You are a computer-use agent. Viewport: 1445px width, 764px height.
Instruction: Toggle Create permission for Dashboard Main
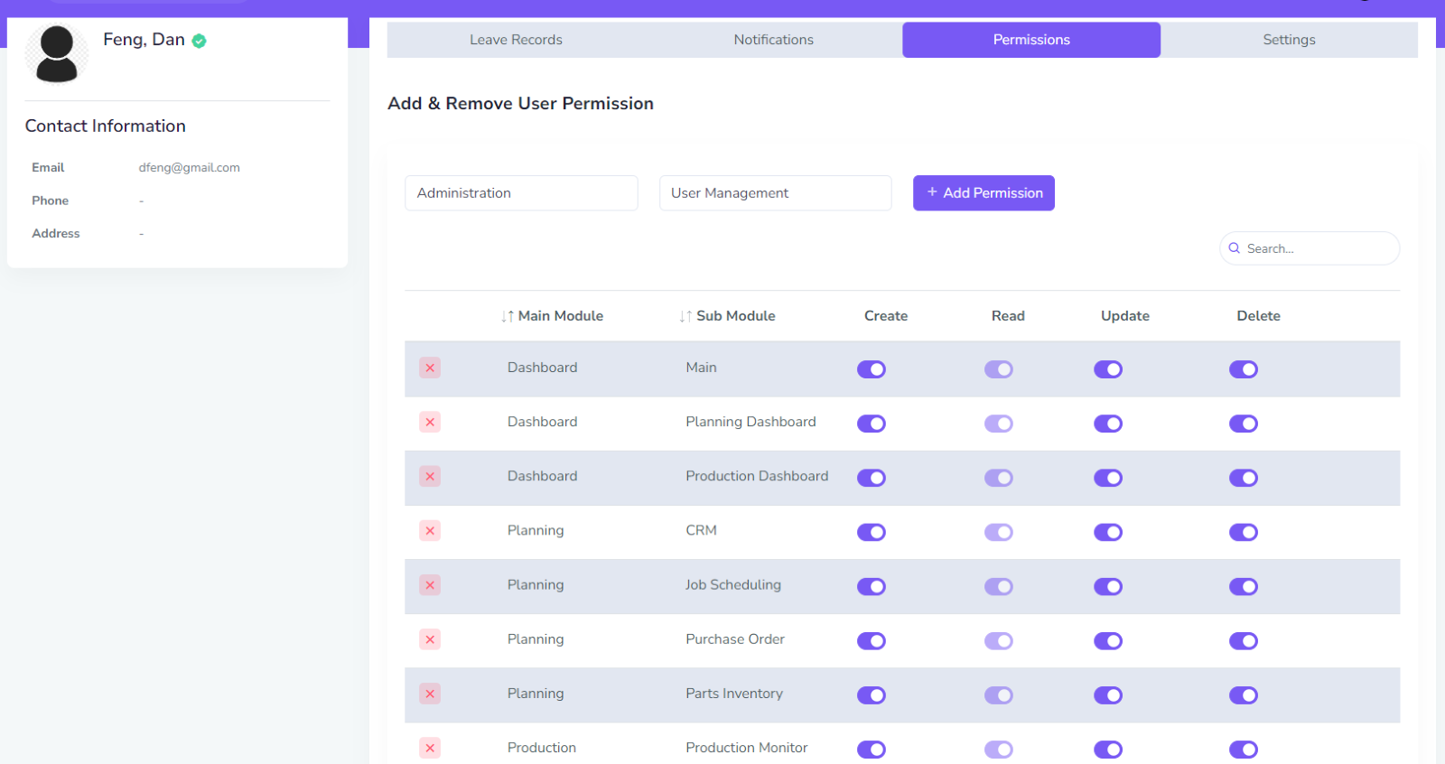tap(871, 369)
